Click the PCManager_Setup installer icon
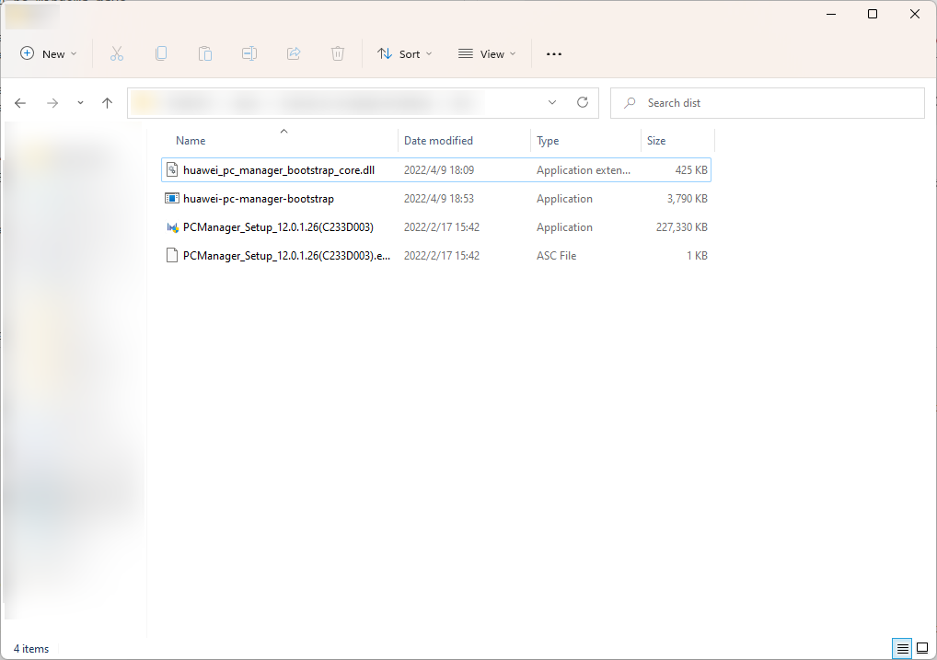The image size is (937, 660). (172, 227)
